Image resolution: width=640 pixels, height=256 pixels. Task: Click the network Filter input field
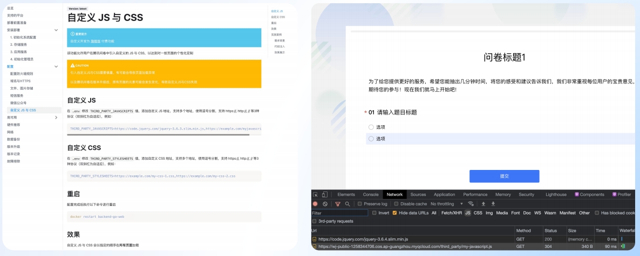pyautogui.click(x=339, y=213)
